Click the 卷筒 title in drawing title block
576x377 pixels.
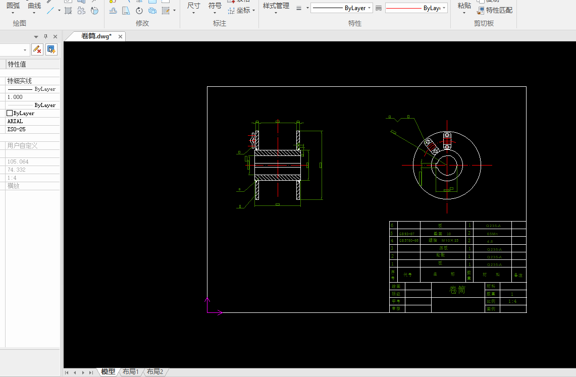457,290
